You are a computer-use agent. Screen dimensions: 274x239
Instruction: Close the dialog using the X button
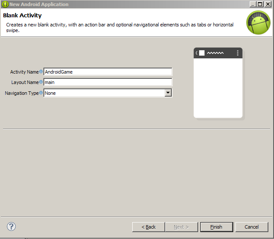[267, 4]
